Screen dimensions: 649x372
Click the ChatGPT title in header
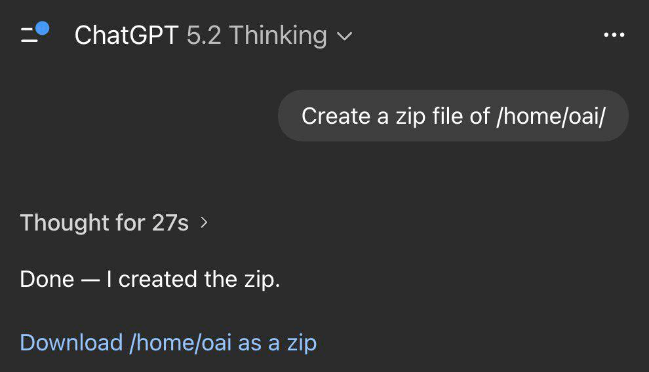[x=127, y=35]
